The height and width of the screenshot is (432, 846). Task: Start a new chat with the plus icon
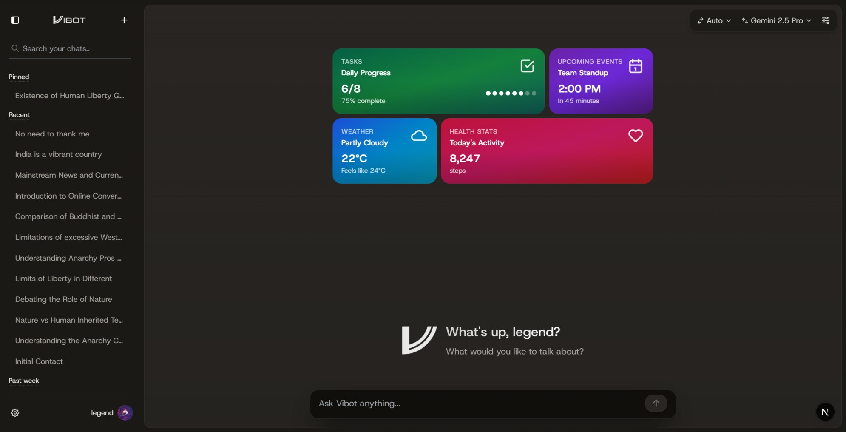click(x=124, y=20)
